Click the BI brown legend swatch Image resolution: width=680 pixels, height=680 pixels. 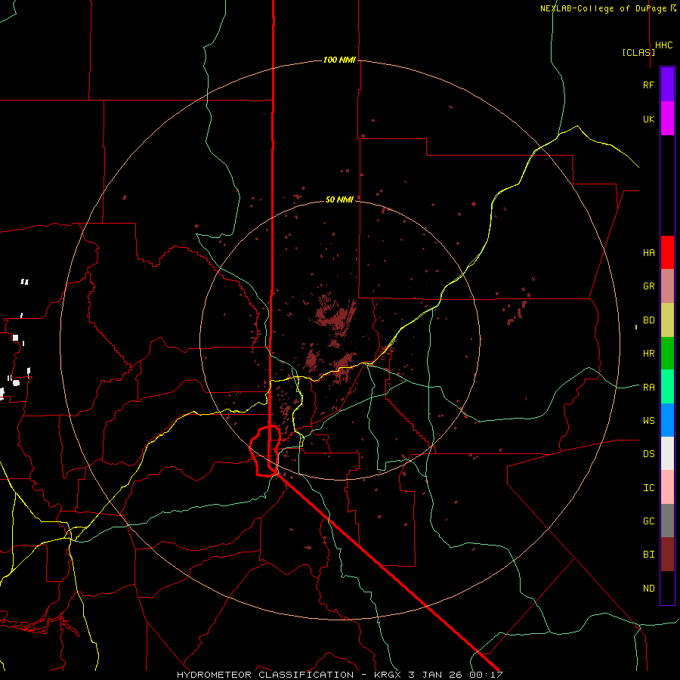click(x=667, y=555)
